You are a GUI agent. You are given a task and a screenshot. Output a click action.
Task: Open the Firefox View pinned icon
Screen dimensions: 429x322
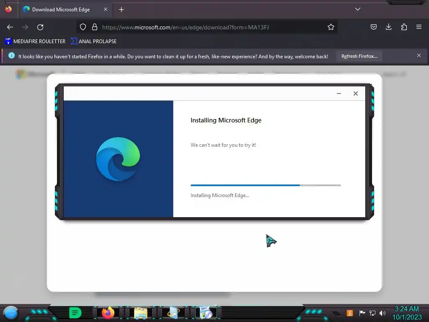coord(8,9)
